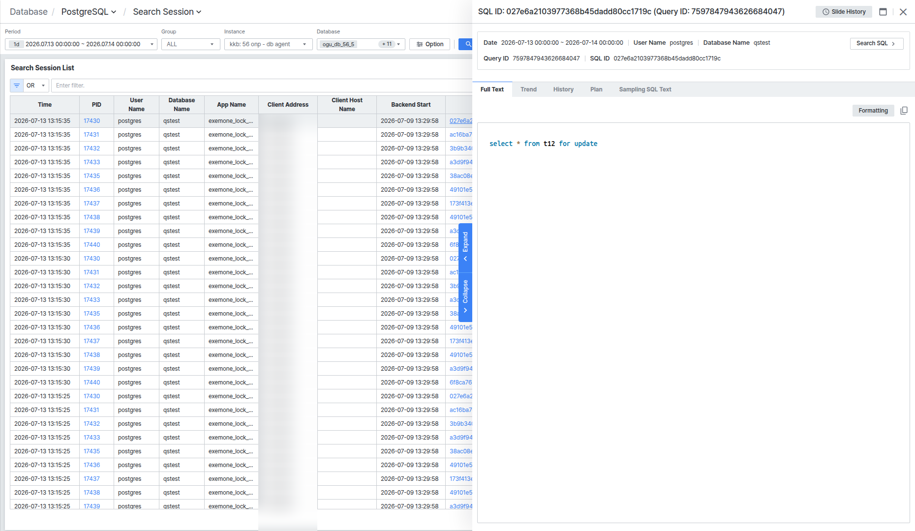Close the SQL detail panel
The height and width of the screenshot is (531, 915).
coord(903,12)
